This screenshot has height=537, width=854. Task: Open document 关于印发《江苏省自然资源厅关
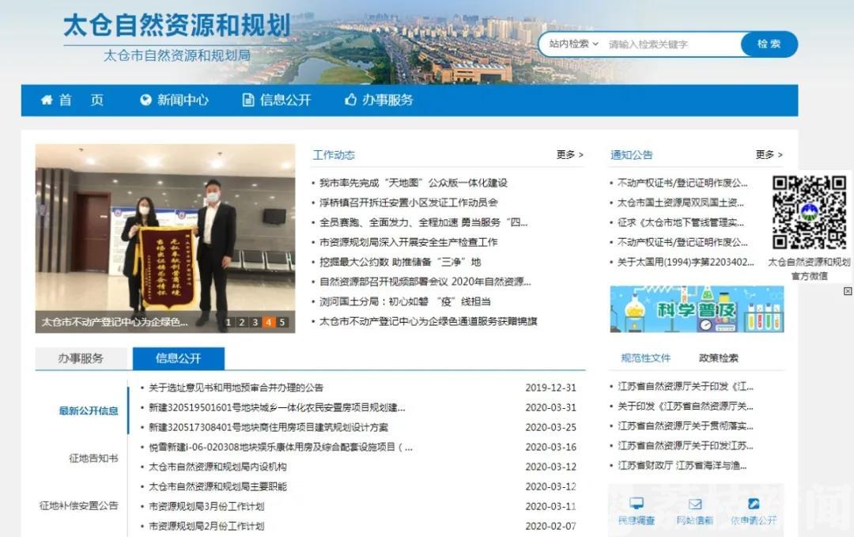click(686, 407)
